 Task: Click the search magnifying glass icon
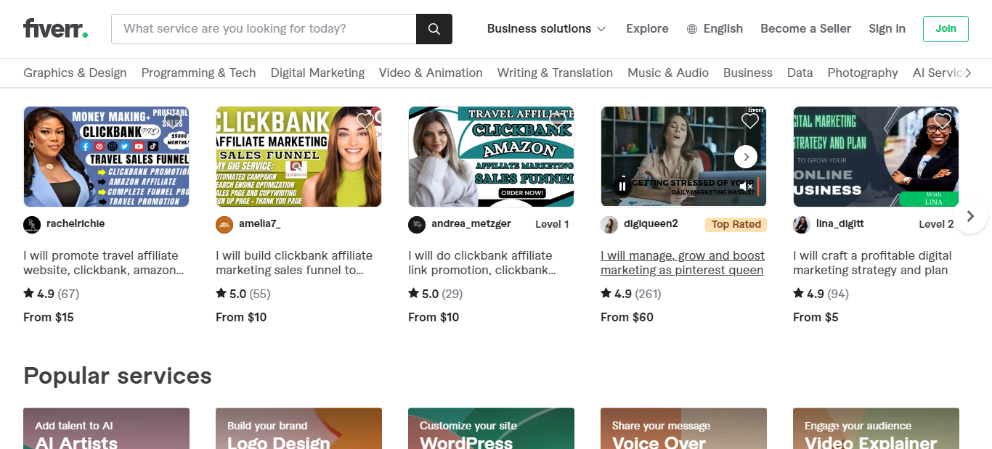click(434, 28)
